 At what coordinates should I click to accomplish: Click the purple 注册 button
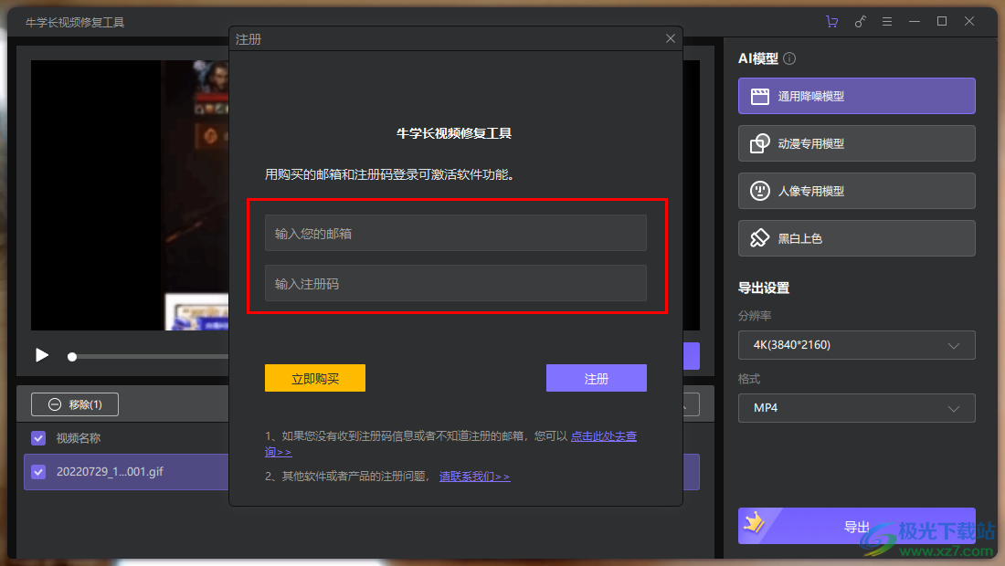coord(596,379)
